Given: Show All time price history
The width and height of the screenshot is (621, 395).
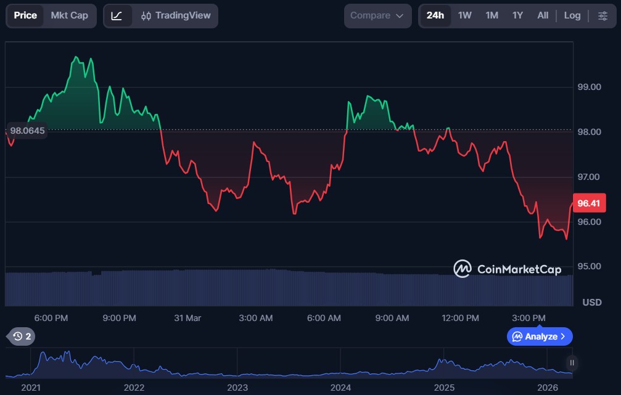Looking at the screenshot, I should [543, 15].
